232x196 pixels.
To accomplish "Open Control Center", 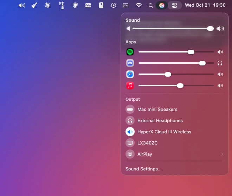I will (x=175, y=6).
